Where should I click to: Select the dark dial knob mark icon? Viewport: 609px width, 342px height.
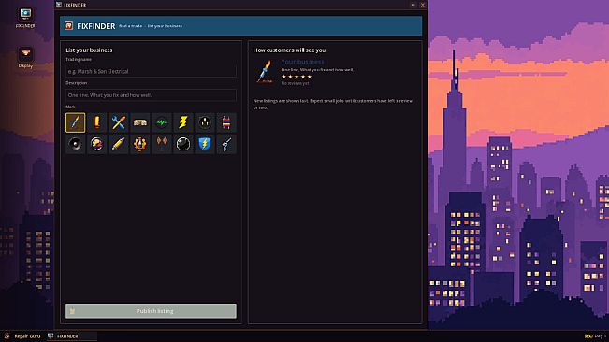(183, 144)
